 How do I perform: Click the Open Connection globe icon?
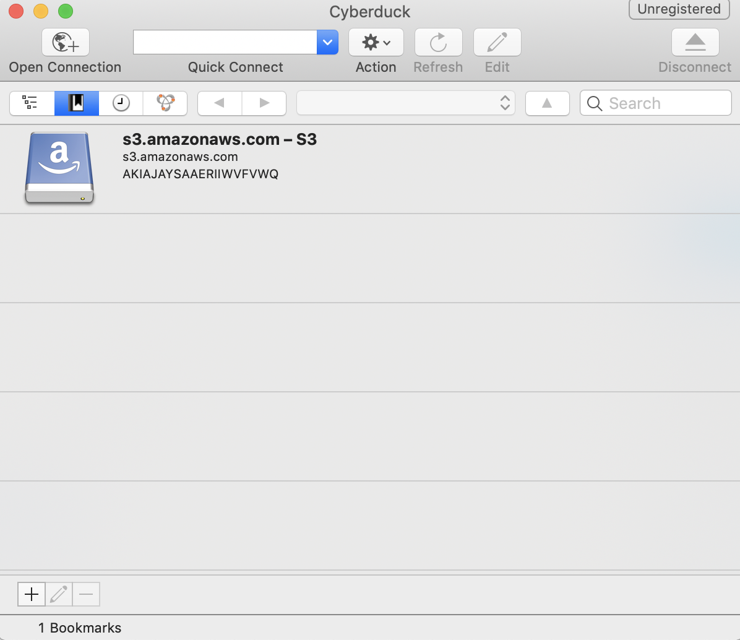pos(65,43)
